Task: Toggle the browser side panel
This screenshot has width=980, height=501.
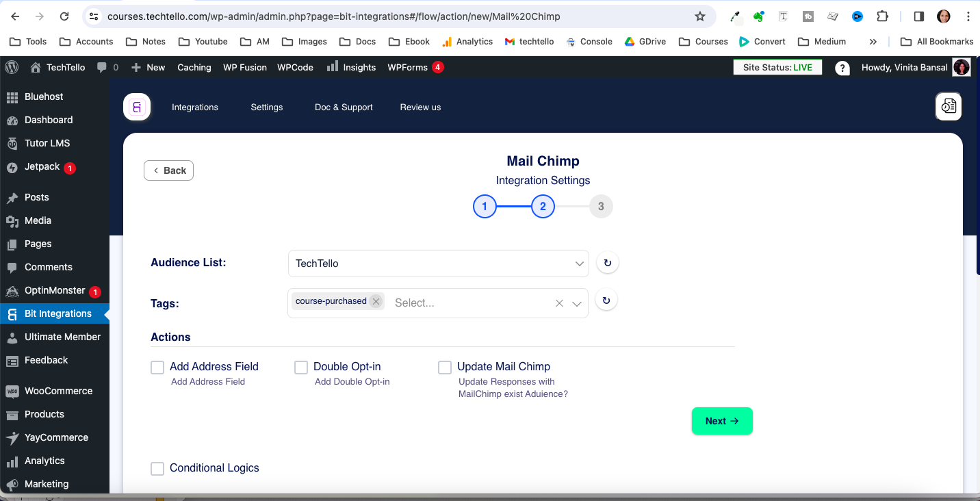Action: tap(919, 16)
